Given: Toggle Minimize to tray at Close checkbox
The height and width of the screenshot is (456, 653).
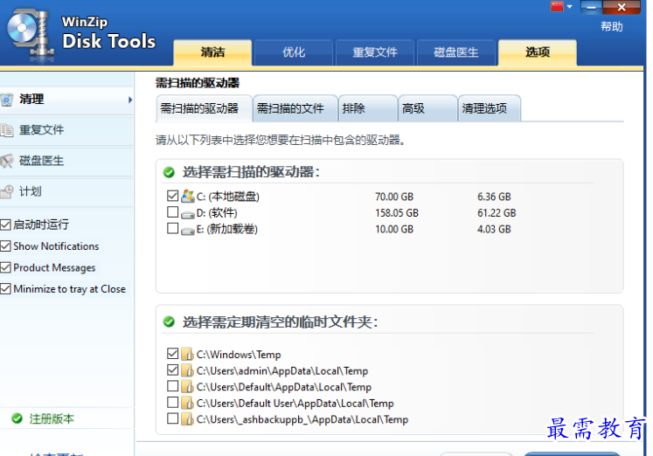Looking at the screenshot, I should coord(5,289).
